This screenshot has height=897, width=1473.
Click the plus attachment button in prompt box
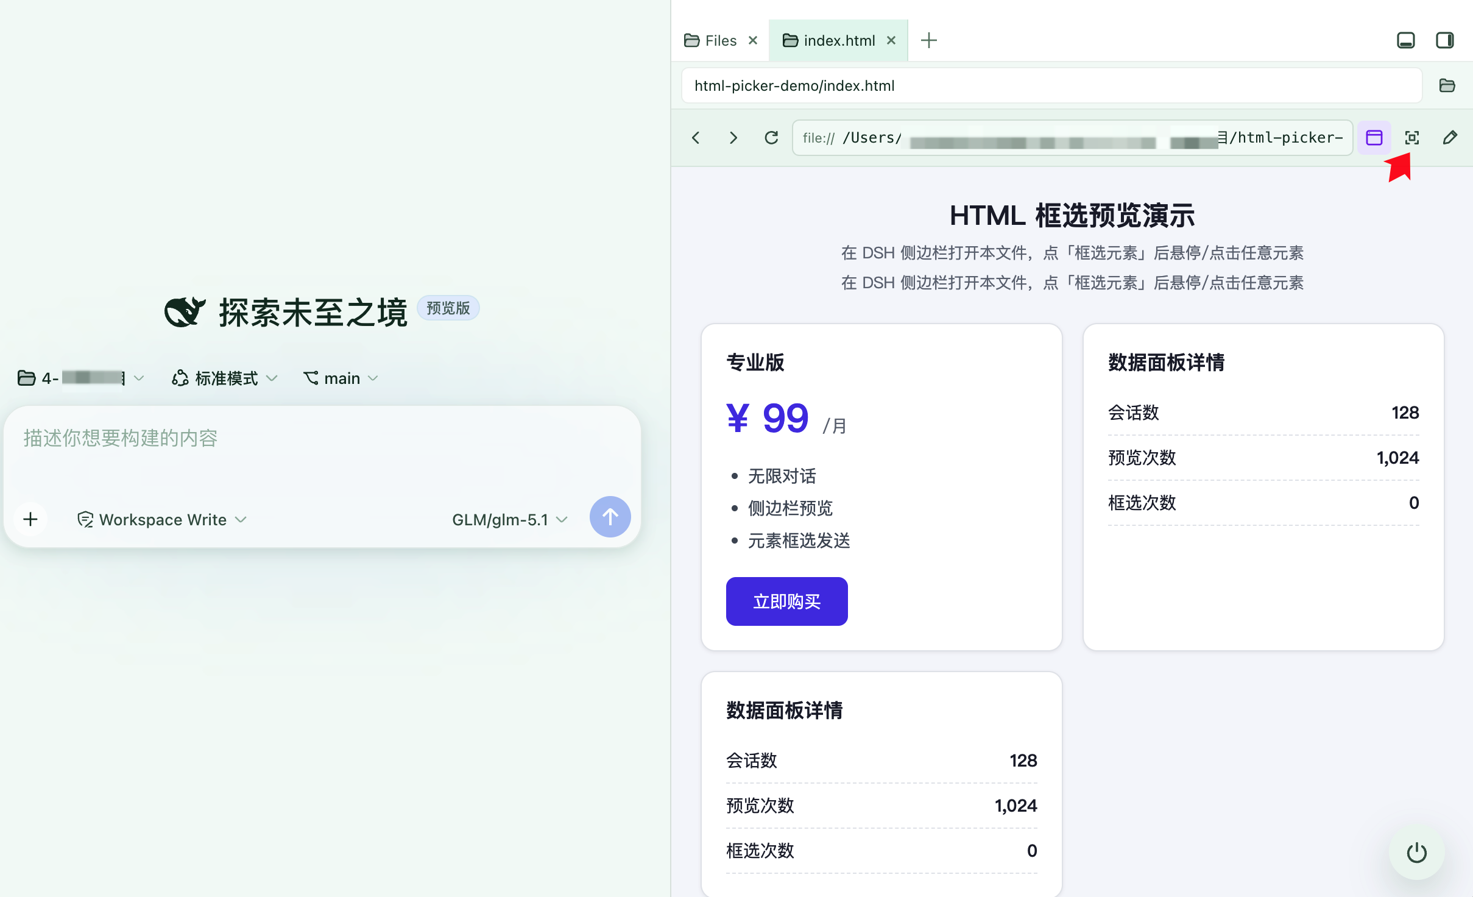pyautogui.click(x=30, y=519)
